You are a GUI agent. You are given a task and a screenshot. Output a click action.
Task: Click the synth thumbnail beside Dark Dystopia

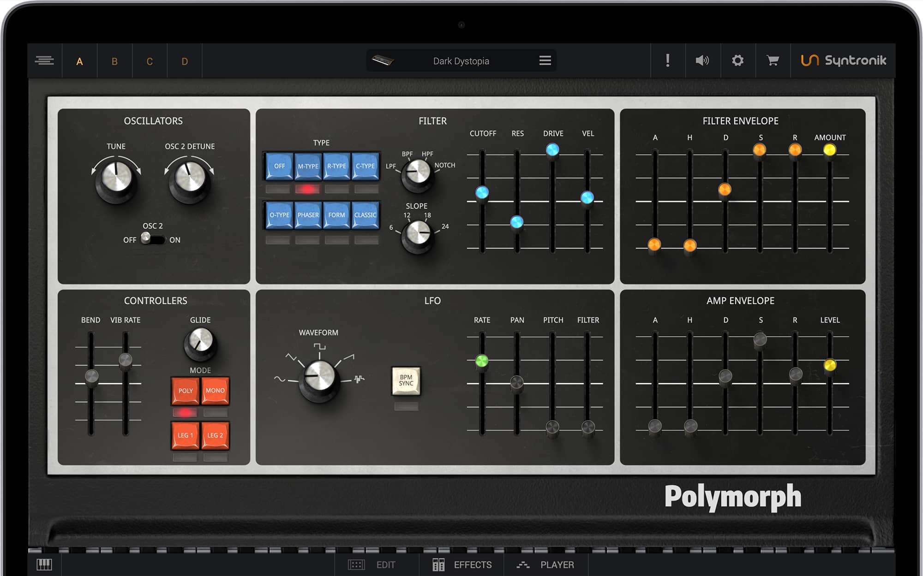383,60
